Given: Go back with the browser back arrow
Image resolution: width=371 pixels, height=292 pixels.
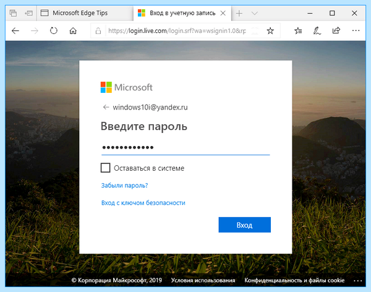Looking at the screenshot, I should click(x=15, y=31).
